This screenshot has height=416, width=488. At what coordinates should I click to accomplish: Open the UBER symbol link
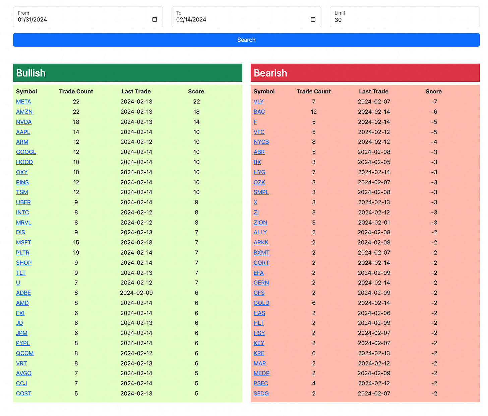23,202
